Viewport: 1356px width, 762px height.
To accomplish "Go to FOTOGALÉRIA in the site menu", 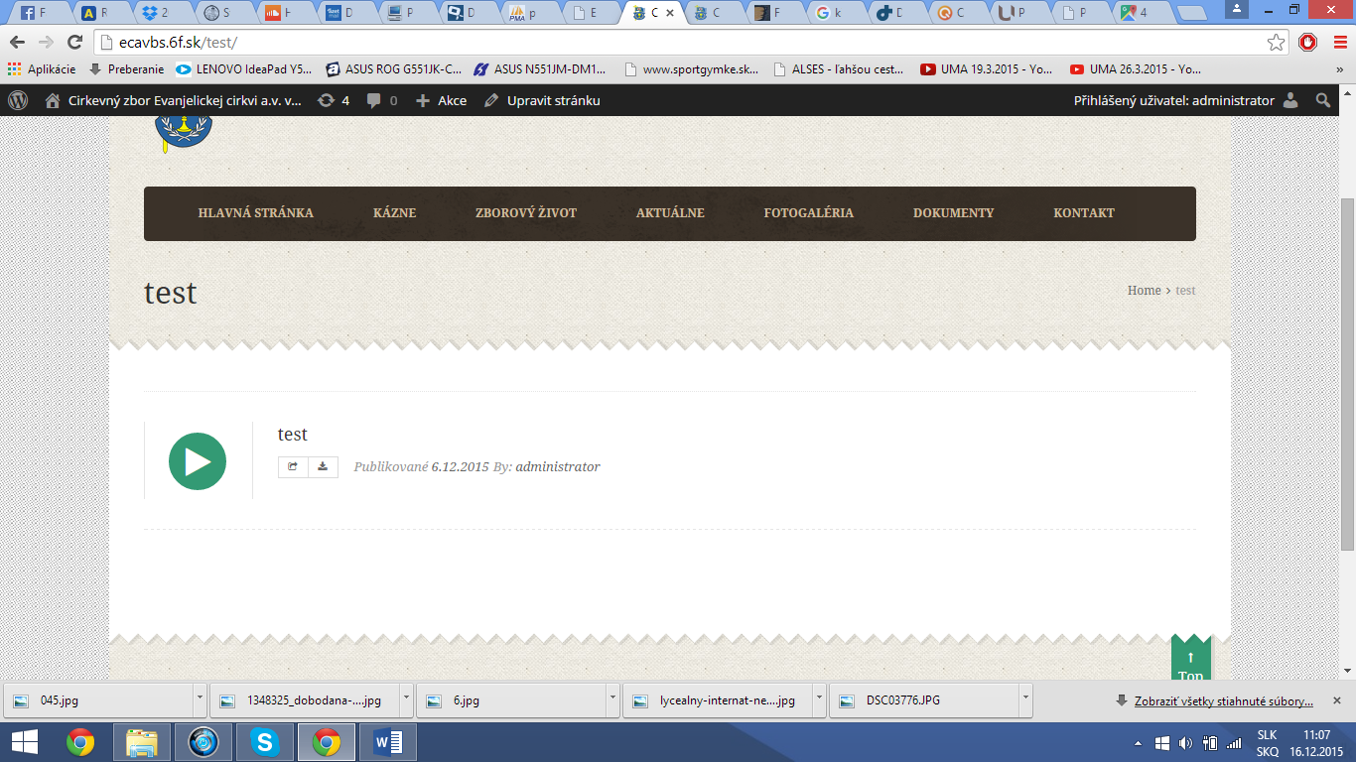I will coord(808,213).
